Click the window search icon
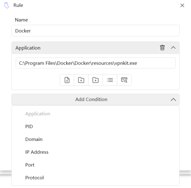The width and height of the screenshot is (191, 188). (x=124, y=80)
